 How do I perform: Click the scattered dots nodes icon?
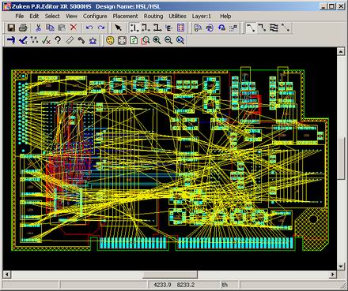(x=35, y=40)
